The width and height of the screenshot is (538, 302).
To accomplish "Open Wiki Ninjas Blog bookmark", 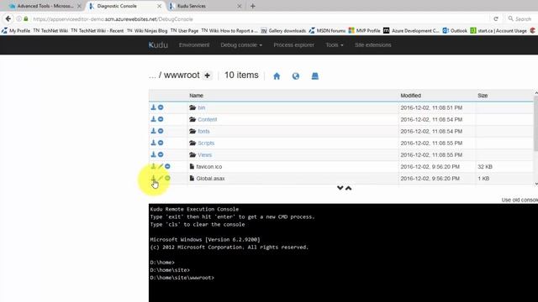I will tap(147, 30).
